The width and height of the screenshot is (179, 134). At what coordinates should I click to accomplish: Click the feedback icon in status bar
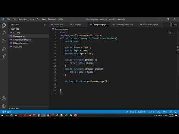click(171, 112)
